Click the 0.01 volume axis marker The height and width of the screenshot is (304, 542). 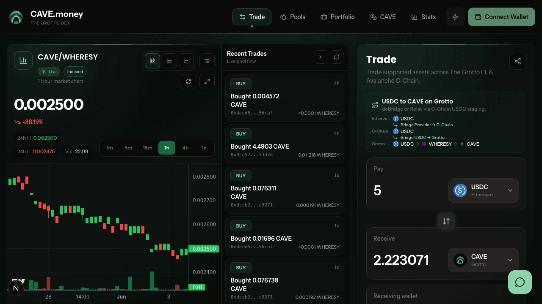click(197, 288)
